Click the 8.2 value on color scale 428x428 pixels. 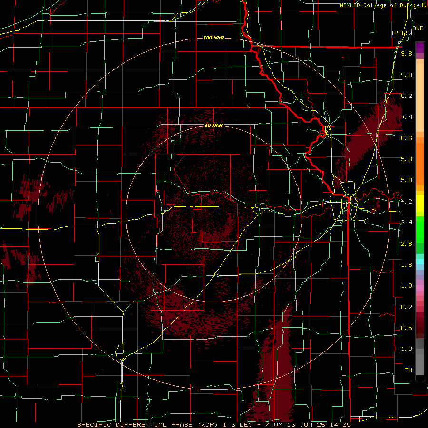[407, 96]
